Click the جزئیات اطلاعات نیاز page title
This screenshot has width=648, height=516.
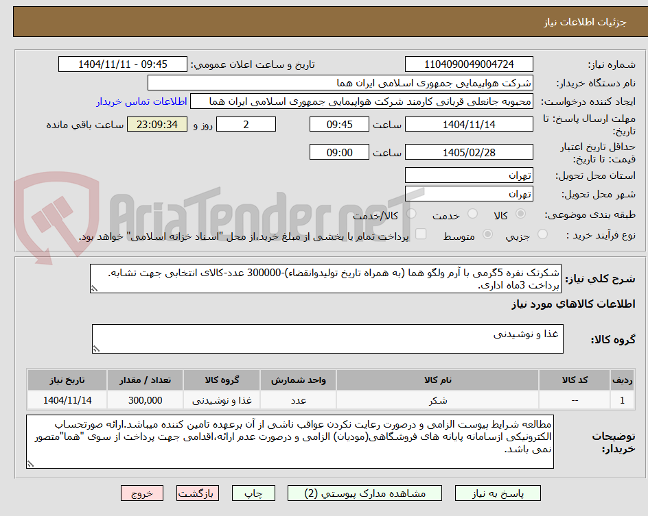coord(585,22)
